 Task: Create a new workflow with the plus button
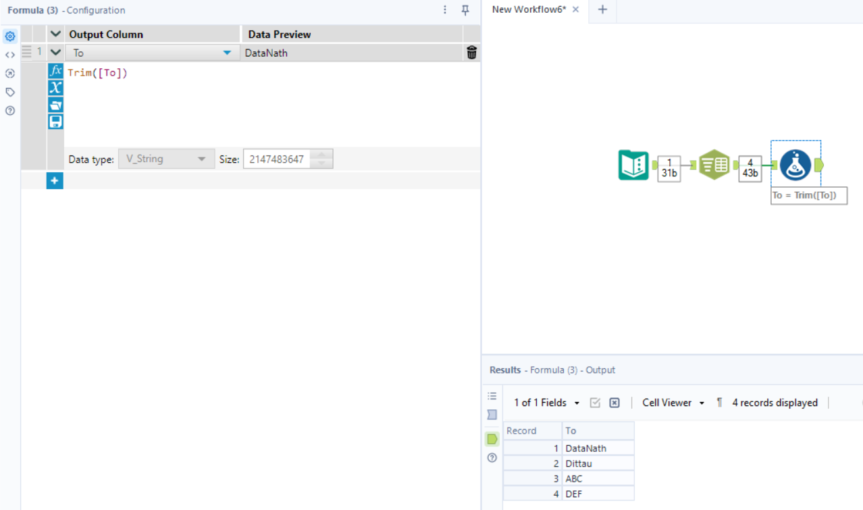602,11
